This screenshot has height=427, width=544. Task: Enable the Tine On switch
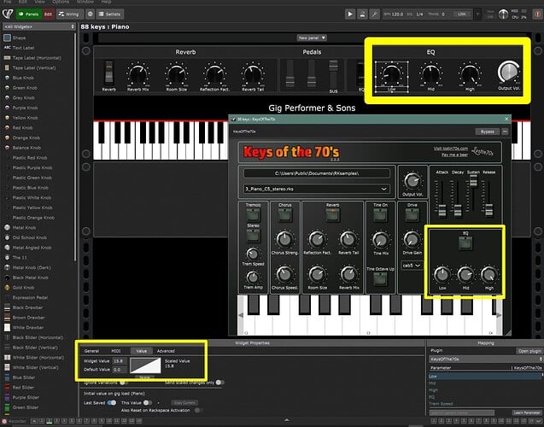pos(378,217)
